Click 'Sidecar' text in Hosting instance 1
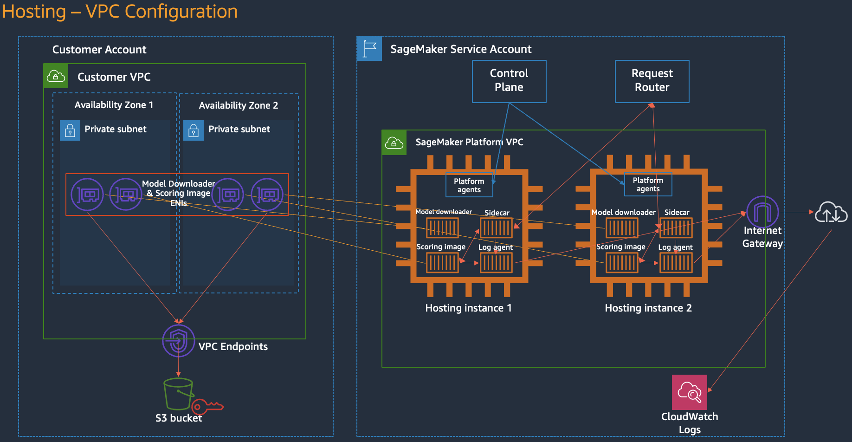 coord(497,213)
